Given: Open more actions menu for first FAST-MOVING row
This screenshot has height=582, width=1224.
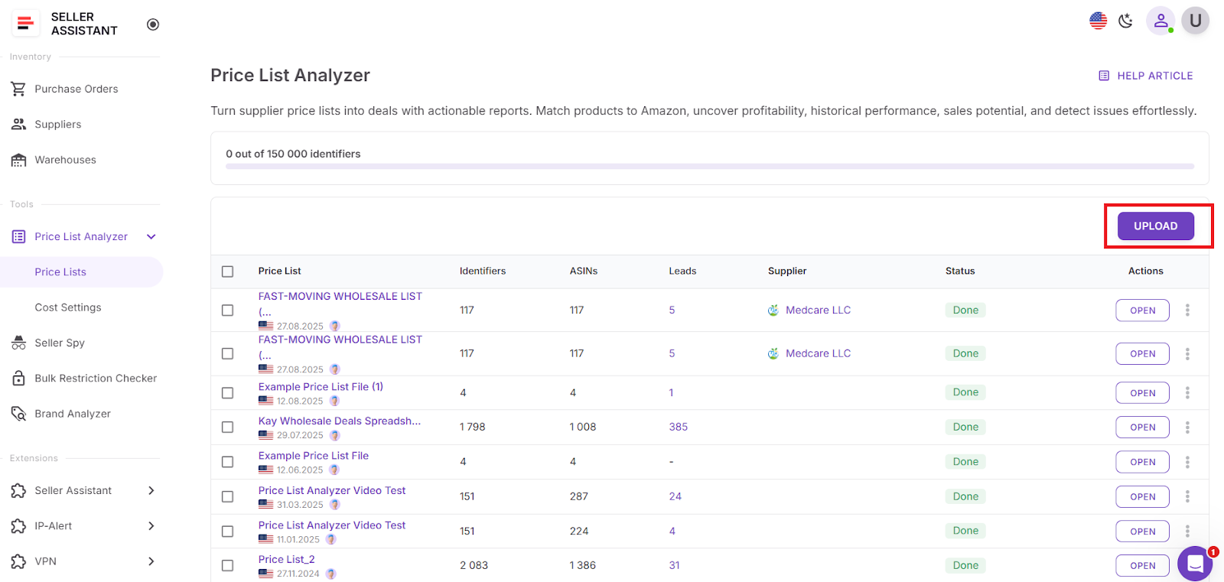Looking at the screenshot, I should [1187, 311].
